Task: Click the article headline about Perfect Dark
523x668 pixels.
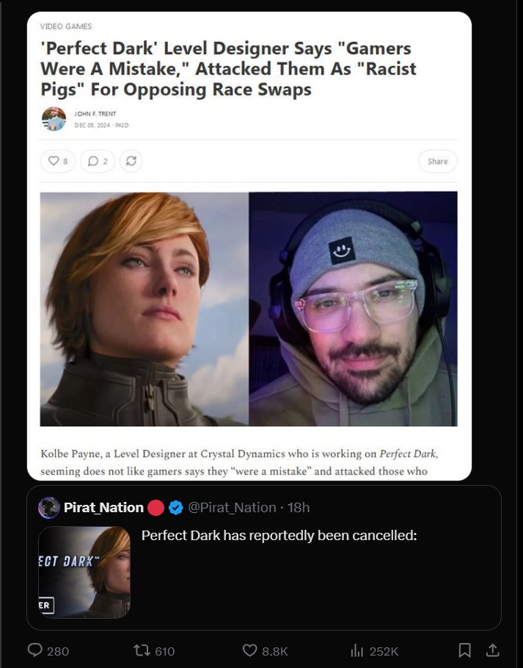Action: pos(228,69)
